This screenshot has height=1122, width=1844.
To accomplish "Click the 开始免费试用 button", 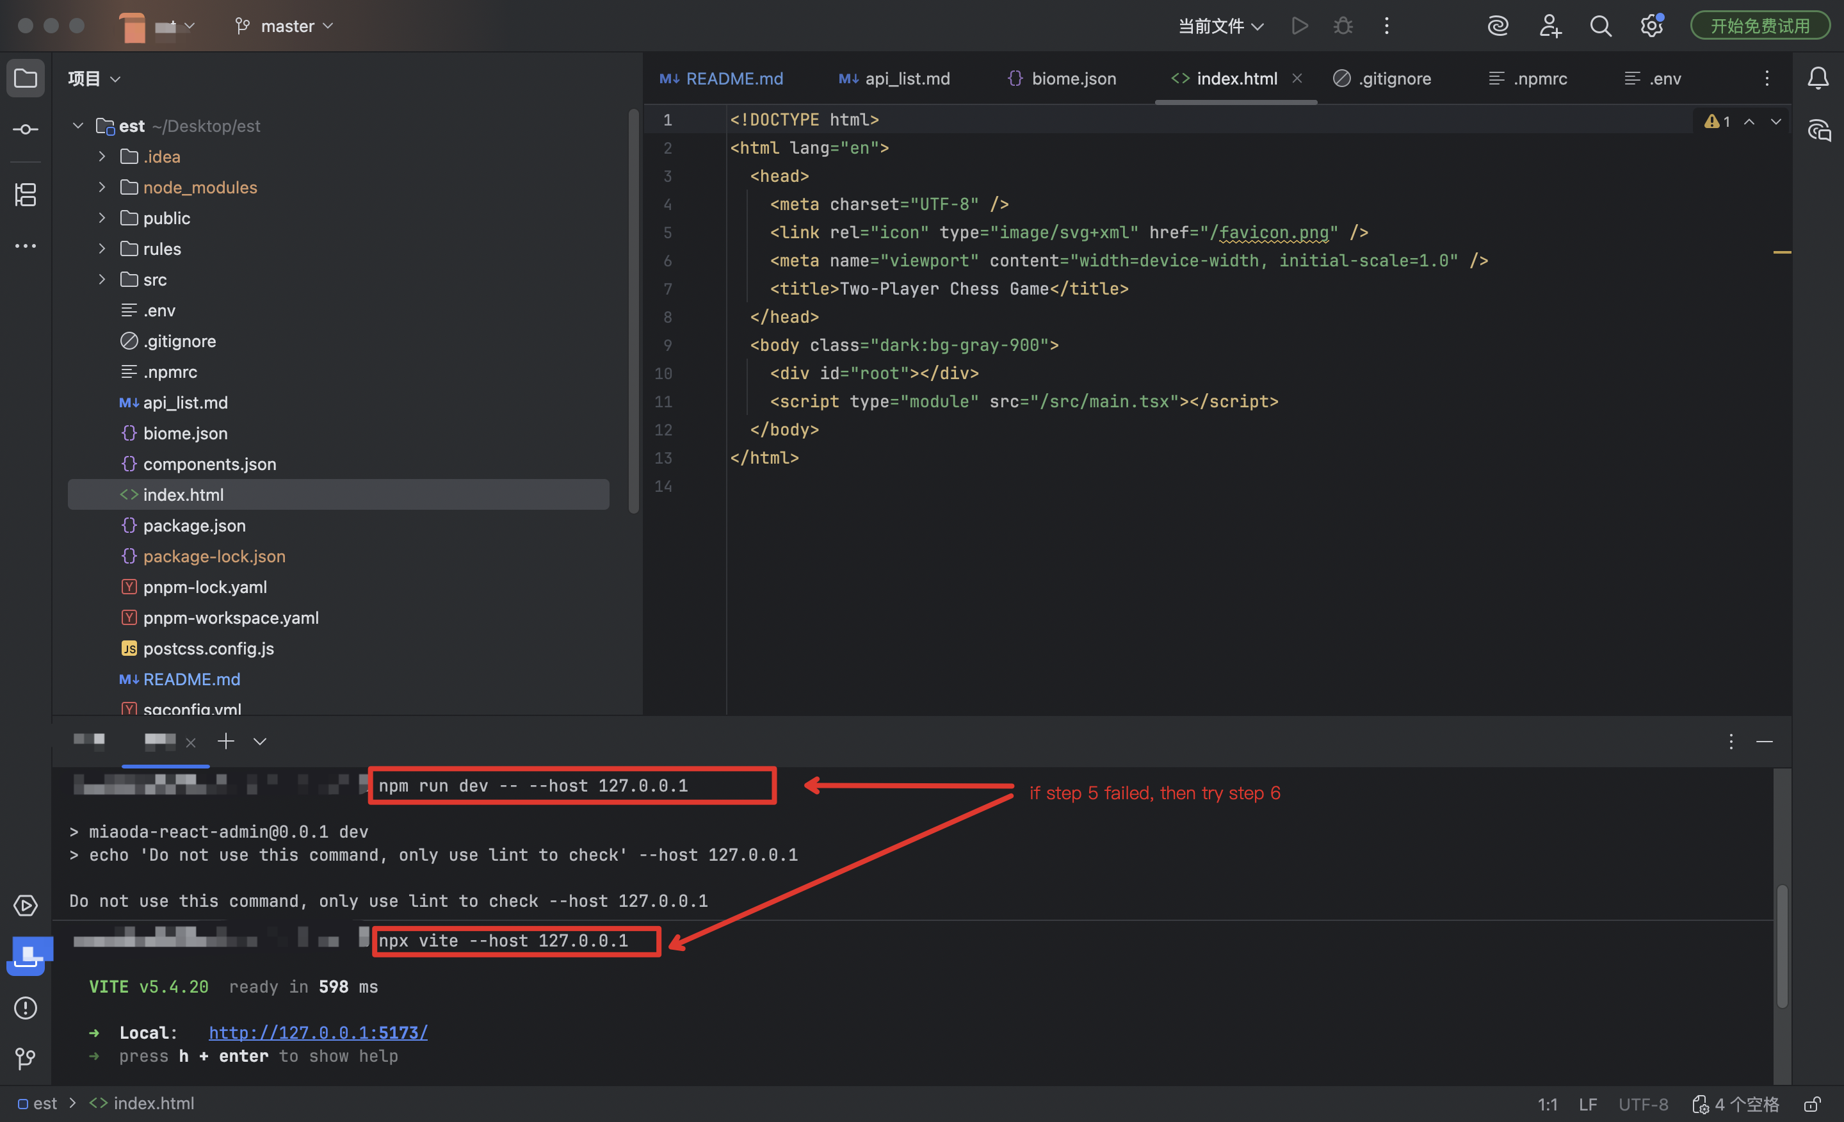I will [x=1759, y=26].
